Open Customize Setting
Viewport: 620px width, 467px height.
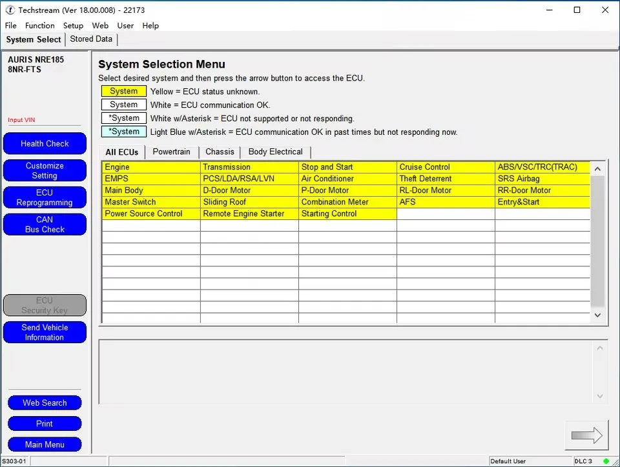click(x=45, y=170)
